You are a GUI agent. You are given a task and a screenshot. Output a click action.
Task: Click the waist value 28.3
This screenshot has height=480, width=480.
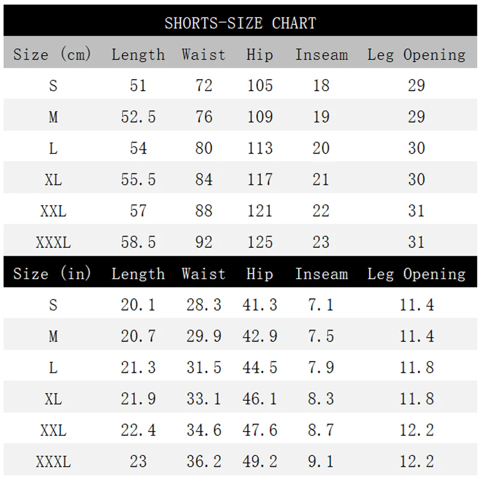click(204, 305)
